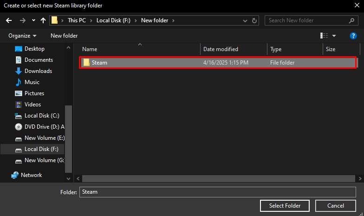
Task: Sort by Type column header
Action: tap(295, 49)
